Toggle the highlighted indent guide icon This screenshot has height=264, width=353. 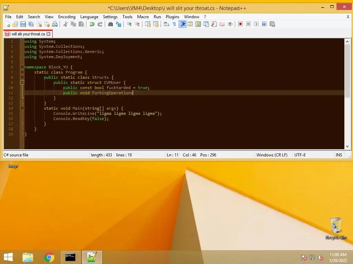182,24
